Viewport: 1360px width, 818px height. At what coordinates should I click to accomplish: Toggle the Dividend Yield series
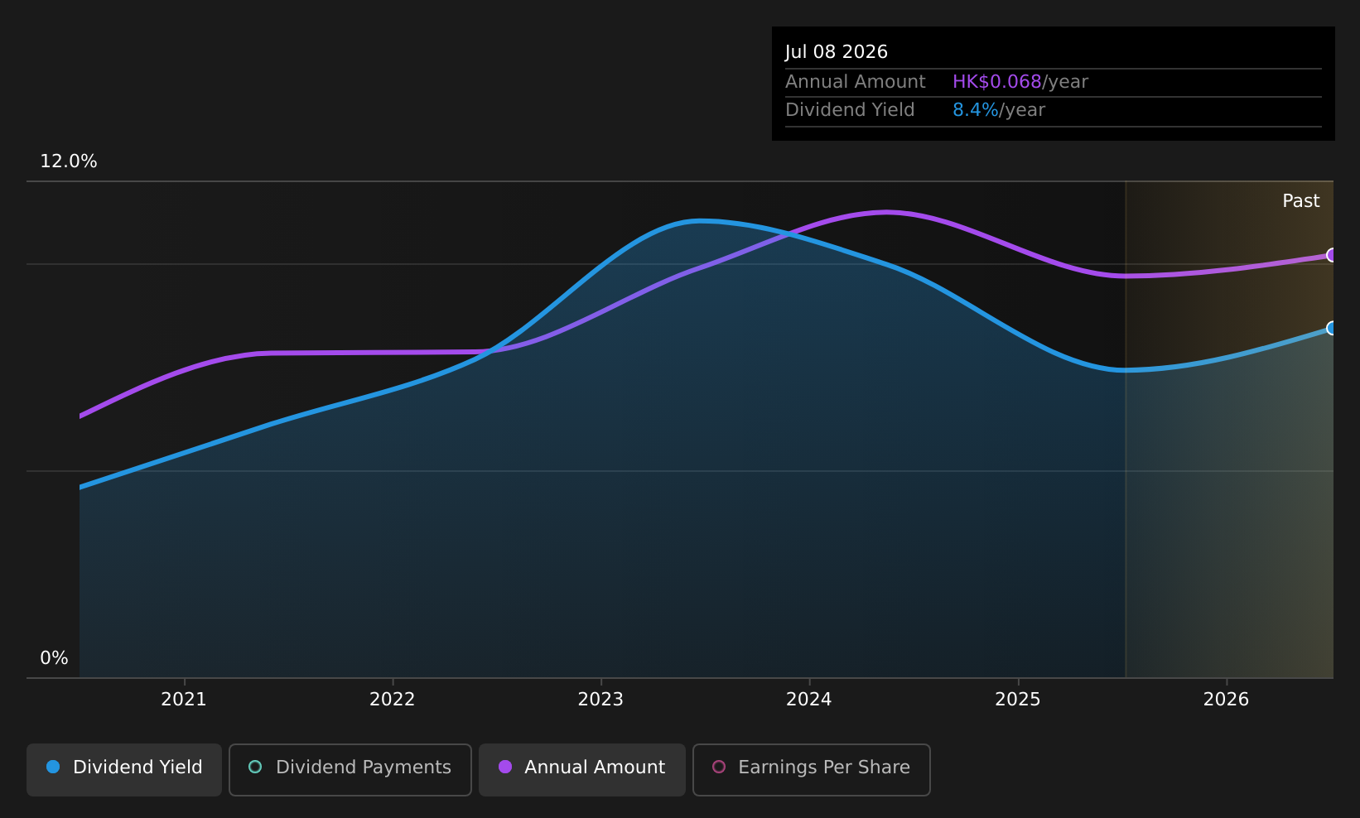[x=124, y=769]
